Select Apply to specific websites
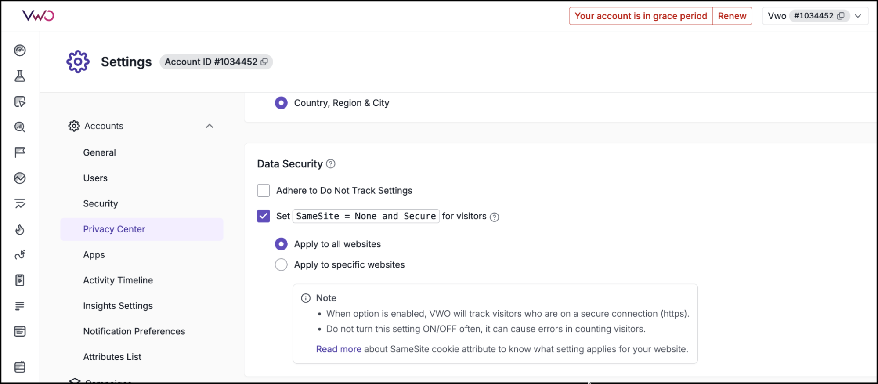878x384 pixels. point(281,264)
